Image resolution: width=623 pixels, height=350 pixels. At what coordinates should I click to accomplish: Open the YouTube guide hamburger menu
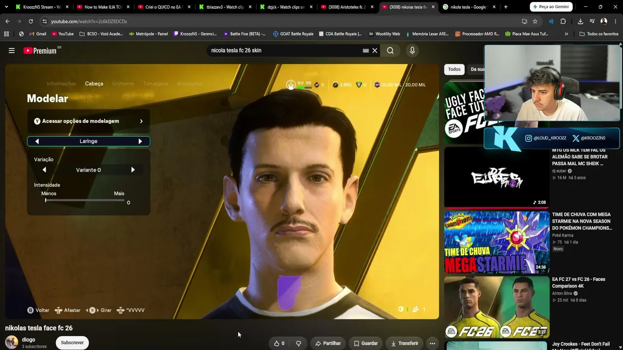pyautogui.click(x=12, y=51)
